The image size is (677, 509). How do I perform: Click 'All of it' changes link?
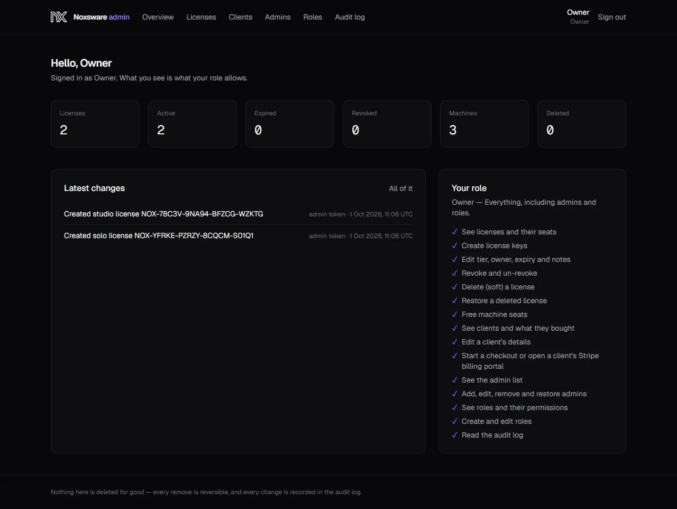(400, 188)
